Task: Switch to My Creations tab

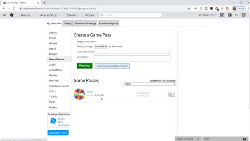Action: (54, 23)
